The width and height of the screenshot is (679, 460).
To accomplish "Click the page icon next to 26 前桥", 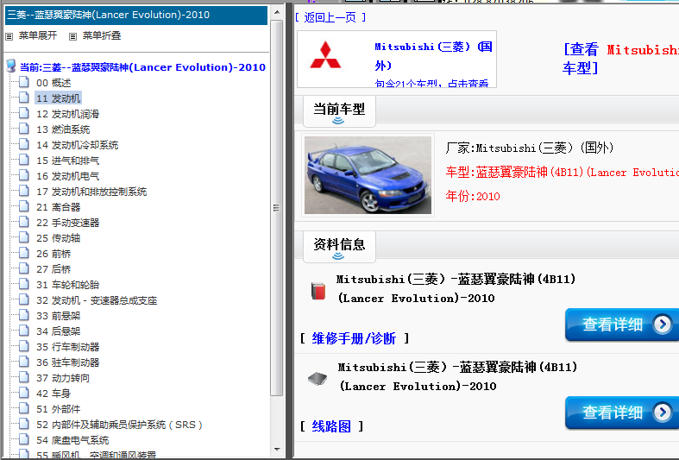I will (x=24, y=254).
